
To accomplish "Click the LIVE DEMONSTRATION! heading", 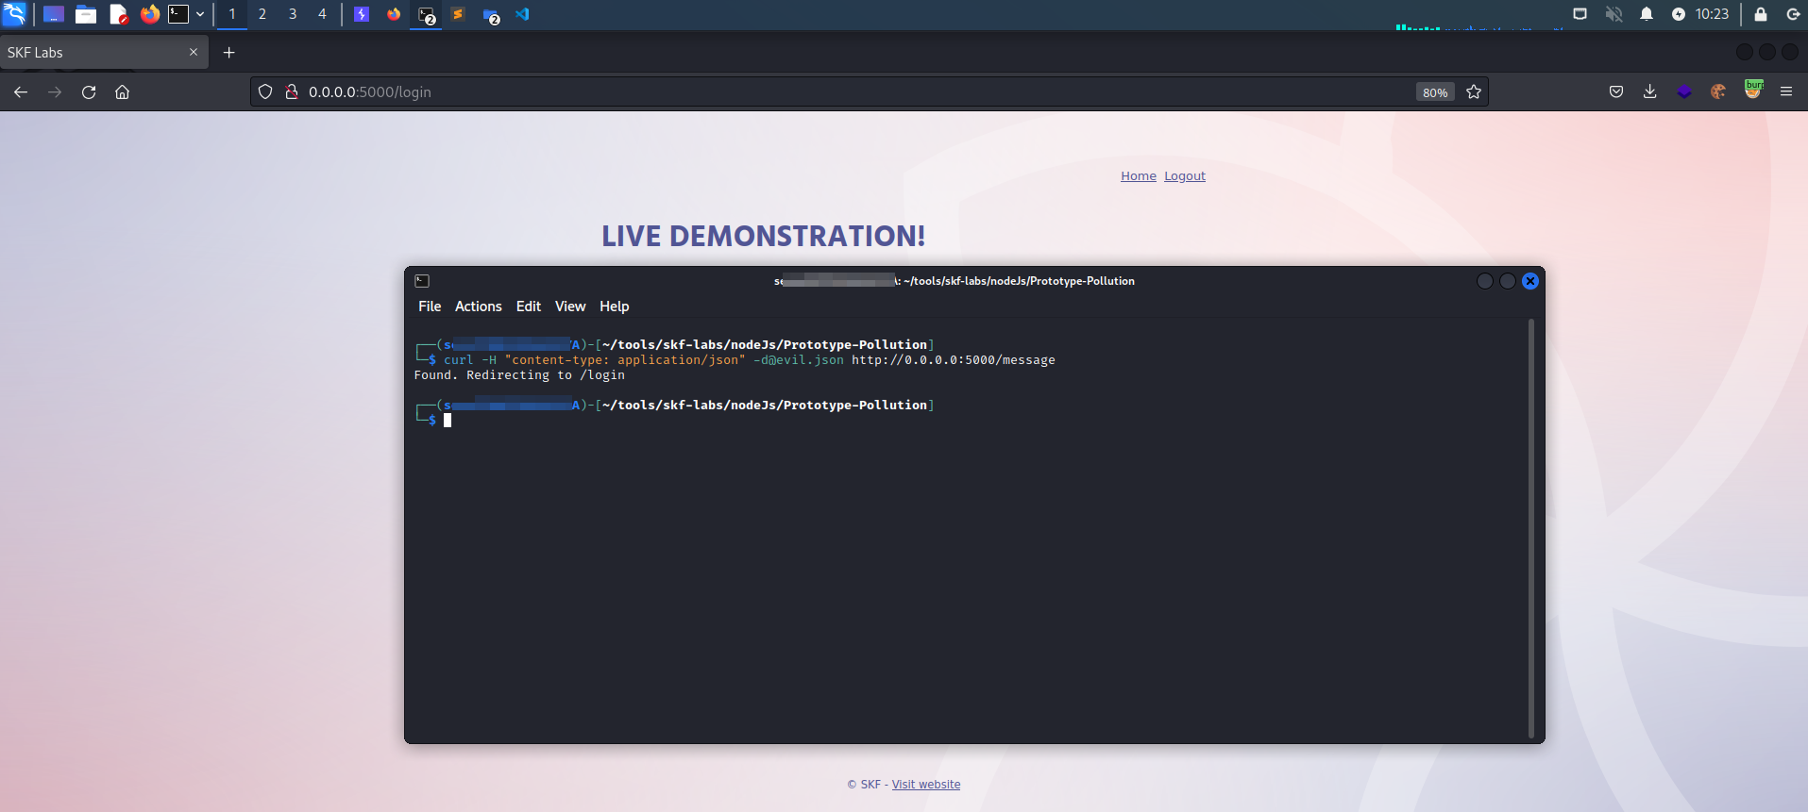I will pyautogui.click(x=764, y=236).
